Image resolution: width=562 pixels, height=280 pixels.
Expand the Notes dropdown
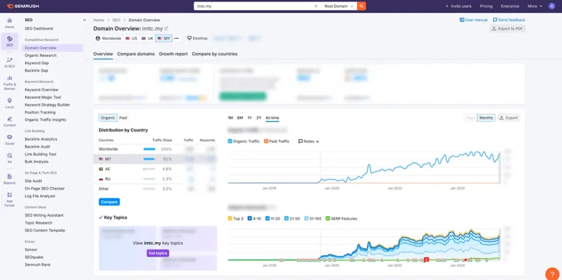click(x=308, y=141)
